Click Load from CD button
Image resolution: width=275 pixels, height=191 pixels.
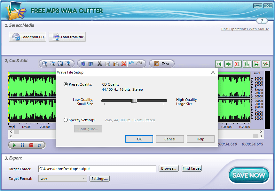[x=27, y=37]
